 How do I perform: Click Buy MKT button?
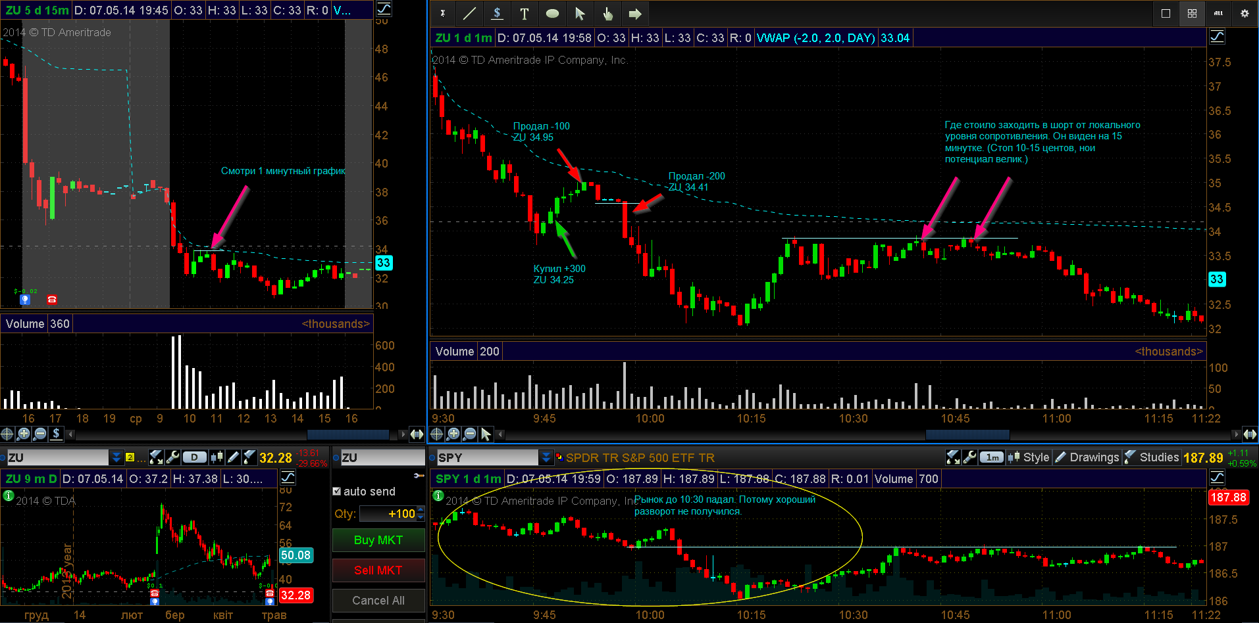(378, 540)
